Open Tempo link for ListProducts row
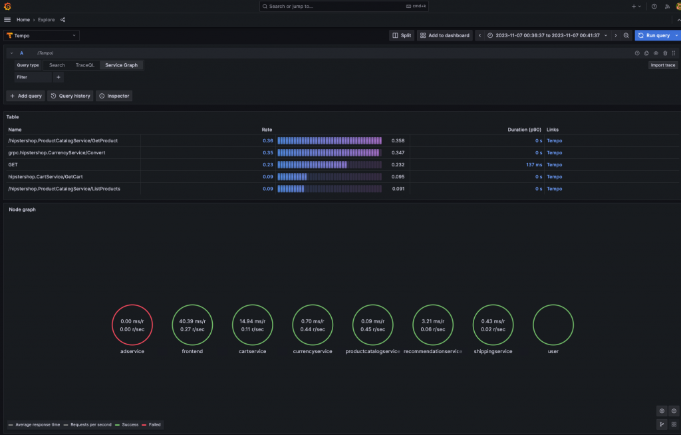Screen dimensions: 681x435 pyautogui.click(x=554, y=189)
